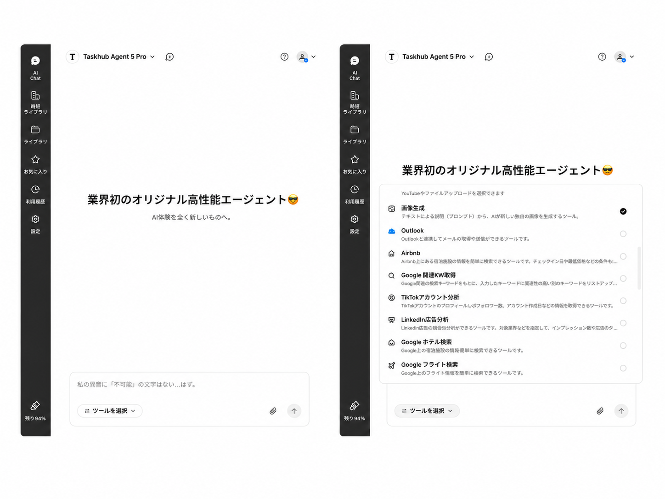Start new chat icon in right window
The height and width of the screenshot is (499, 665).
click(x=489, y=57)
